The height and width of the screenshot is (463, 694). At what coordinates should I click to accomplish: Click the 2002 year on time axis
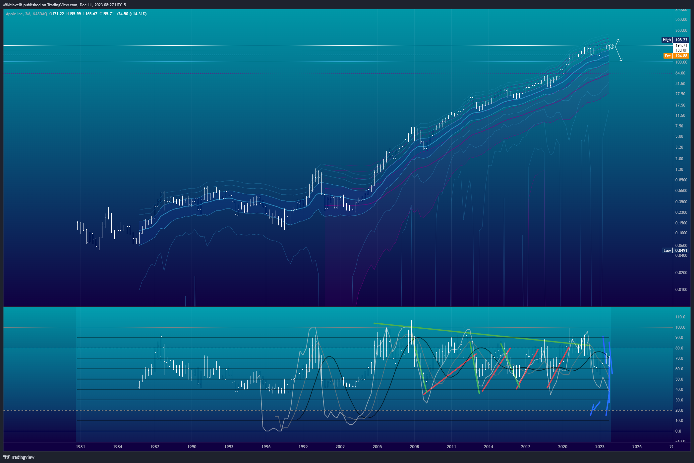tap(340, 447)
